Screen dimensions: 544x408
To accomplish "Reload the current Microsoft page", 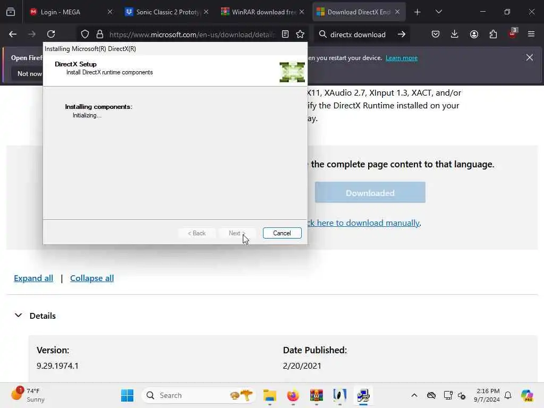I will click(51, 35).
